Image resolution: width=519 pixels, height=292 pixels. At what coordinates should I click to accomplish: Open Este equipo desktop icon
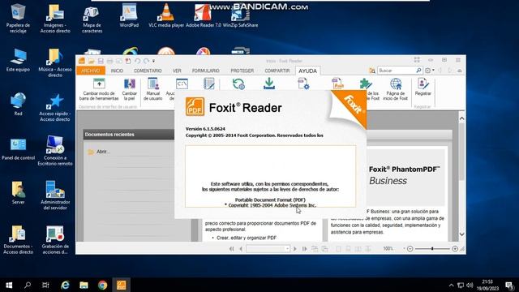point(18,61)
